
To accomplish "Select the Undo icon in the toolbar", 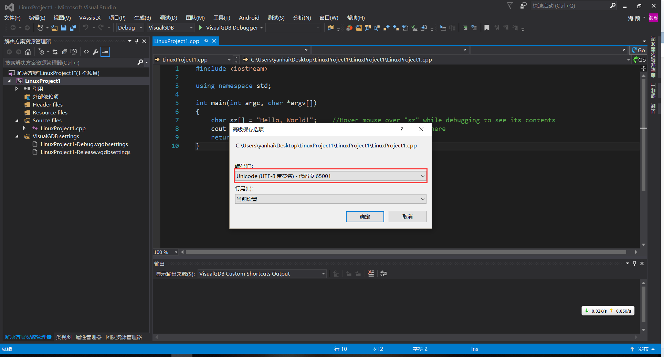I will [86, 28].
